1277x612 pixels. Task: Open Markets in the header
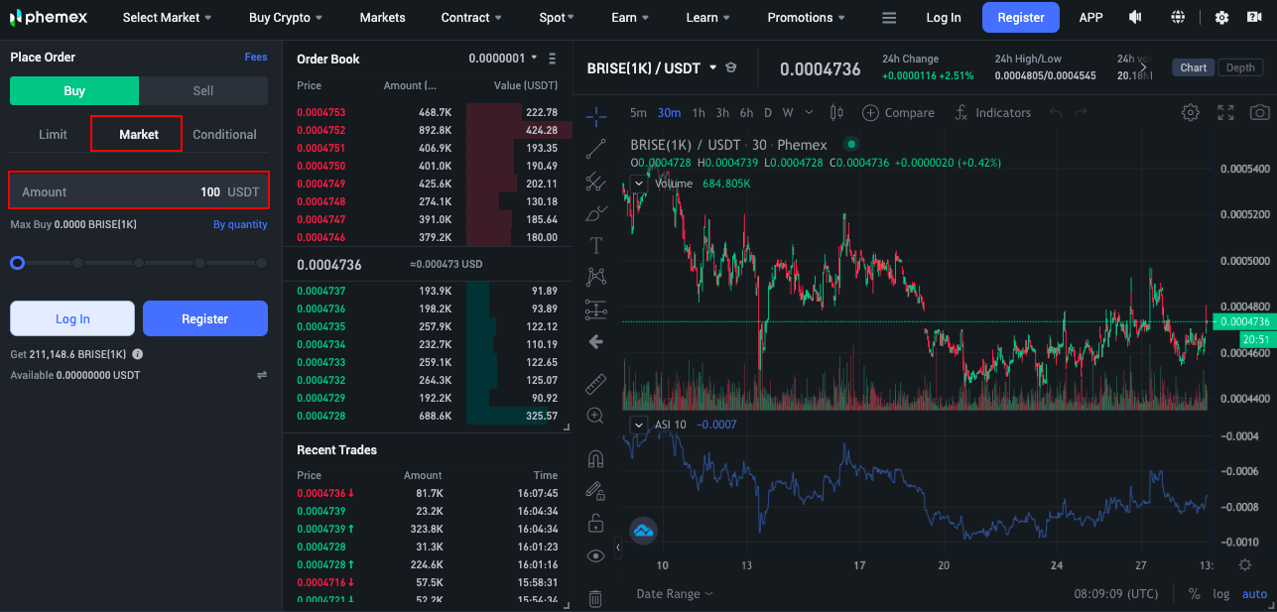[382, 18]
